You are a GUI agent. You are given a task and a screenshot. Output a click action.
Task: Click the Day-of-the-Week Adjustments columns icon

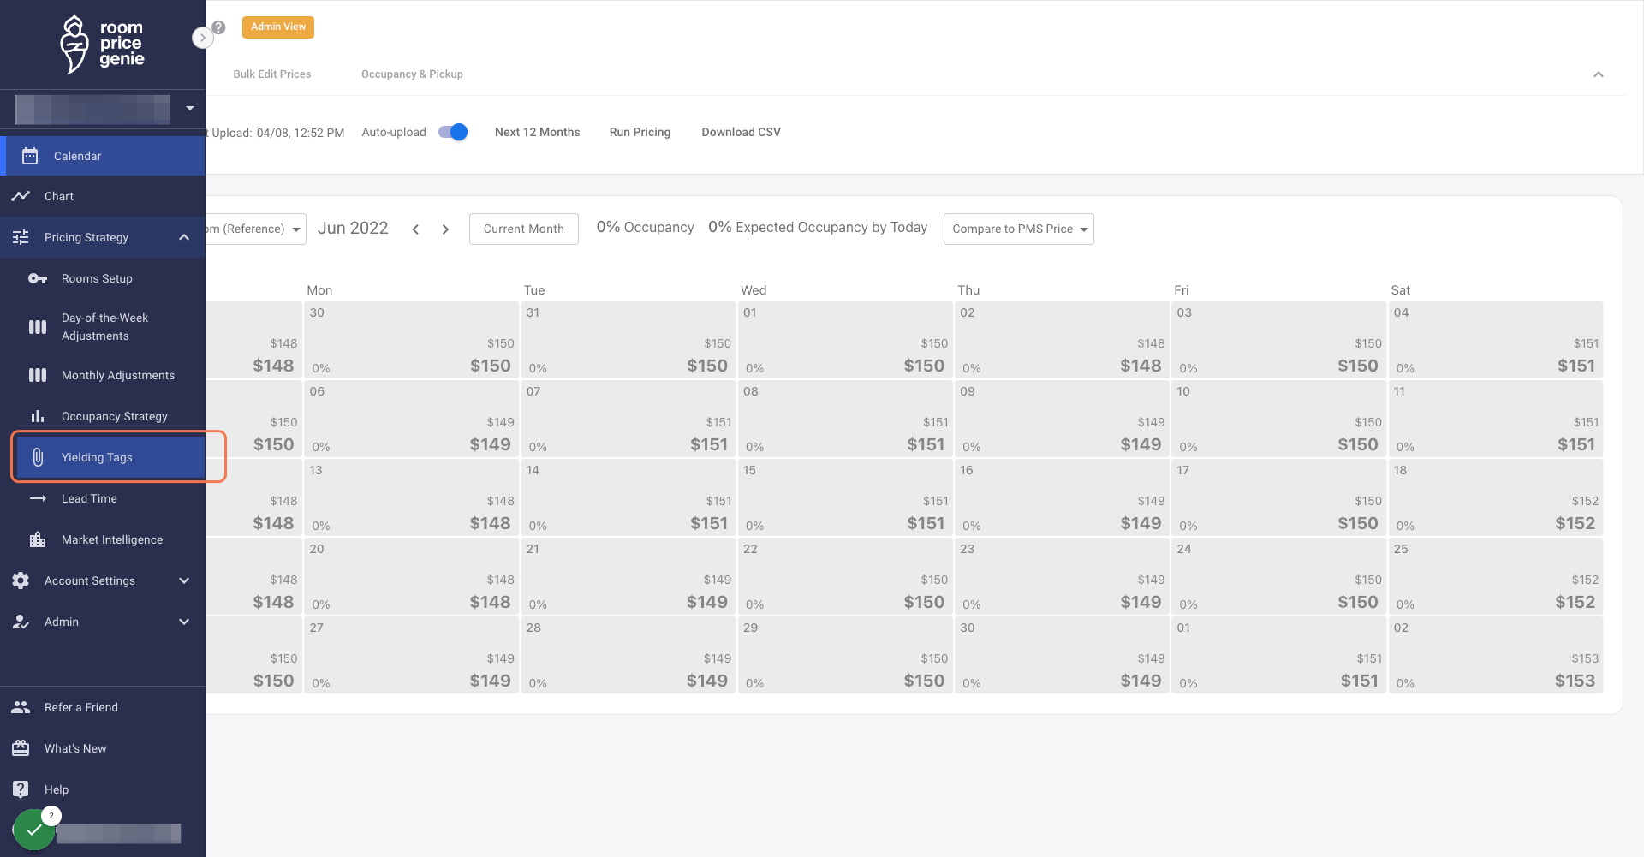tap(38, 327)
